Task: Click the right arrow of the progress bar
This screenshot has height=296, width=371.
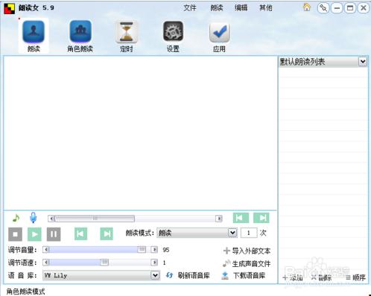Action: coord(219,219)
